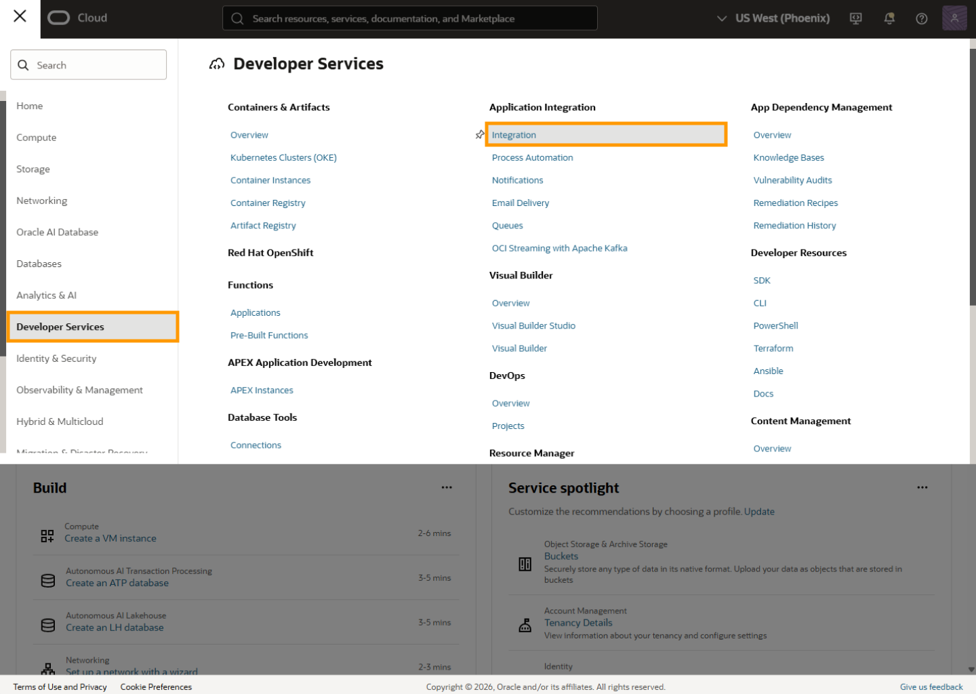Select Compute in the navigation menu

click(x=37, y=138)
